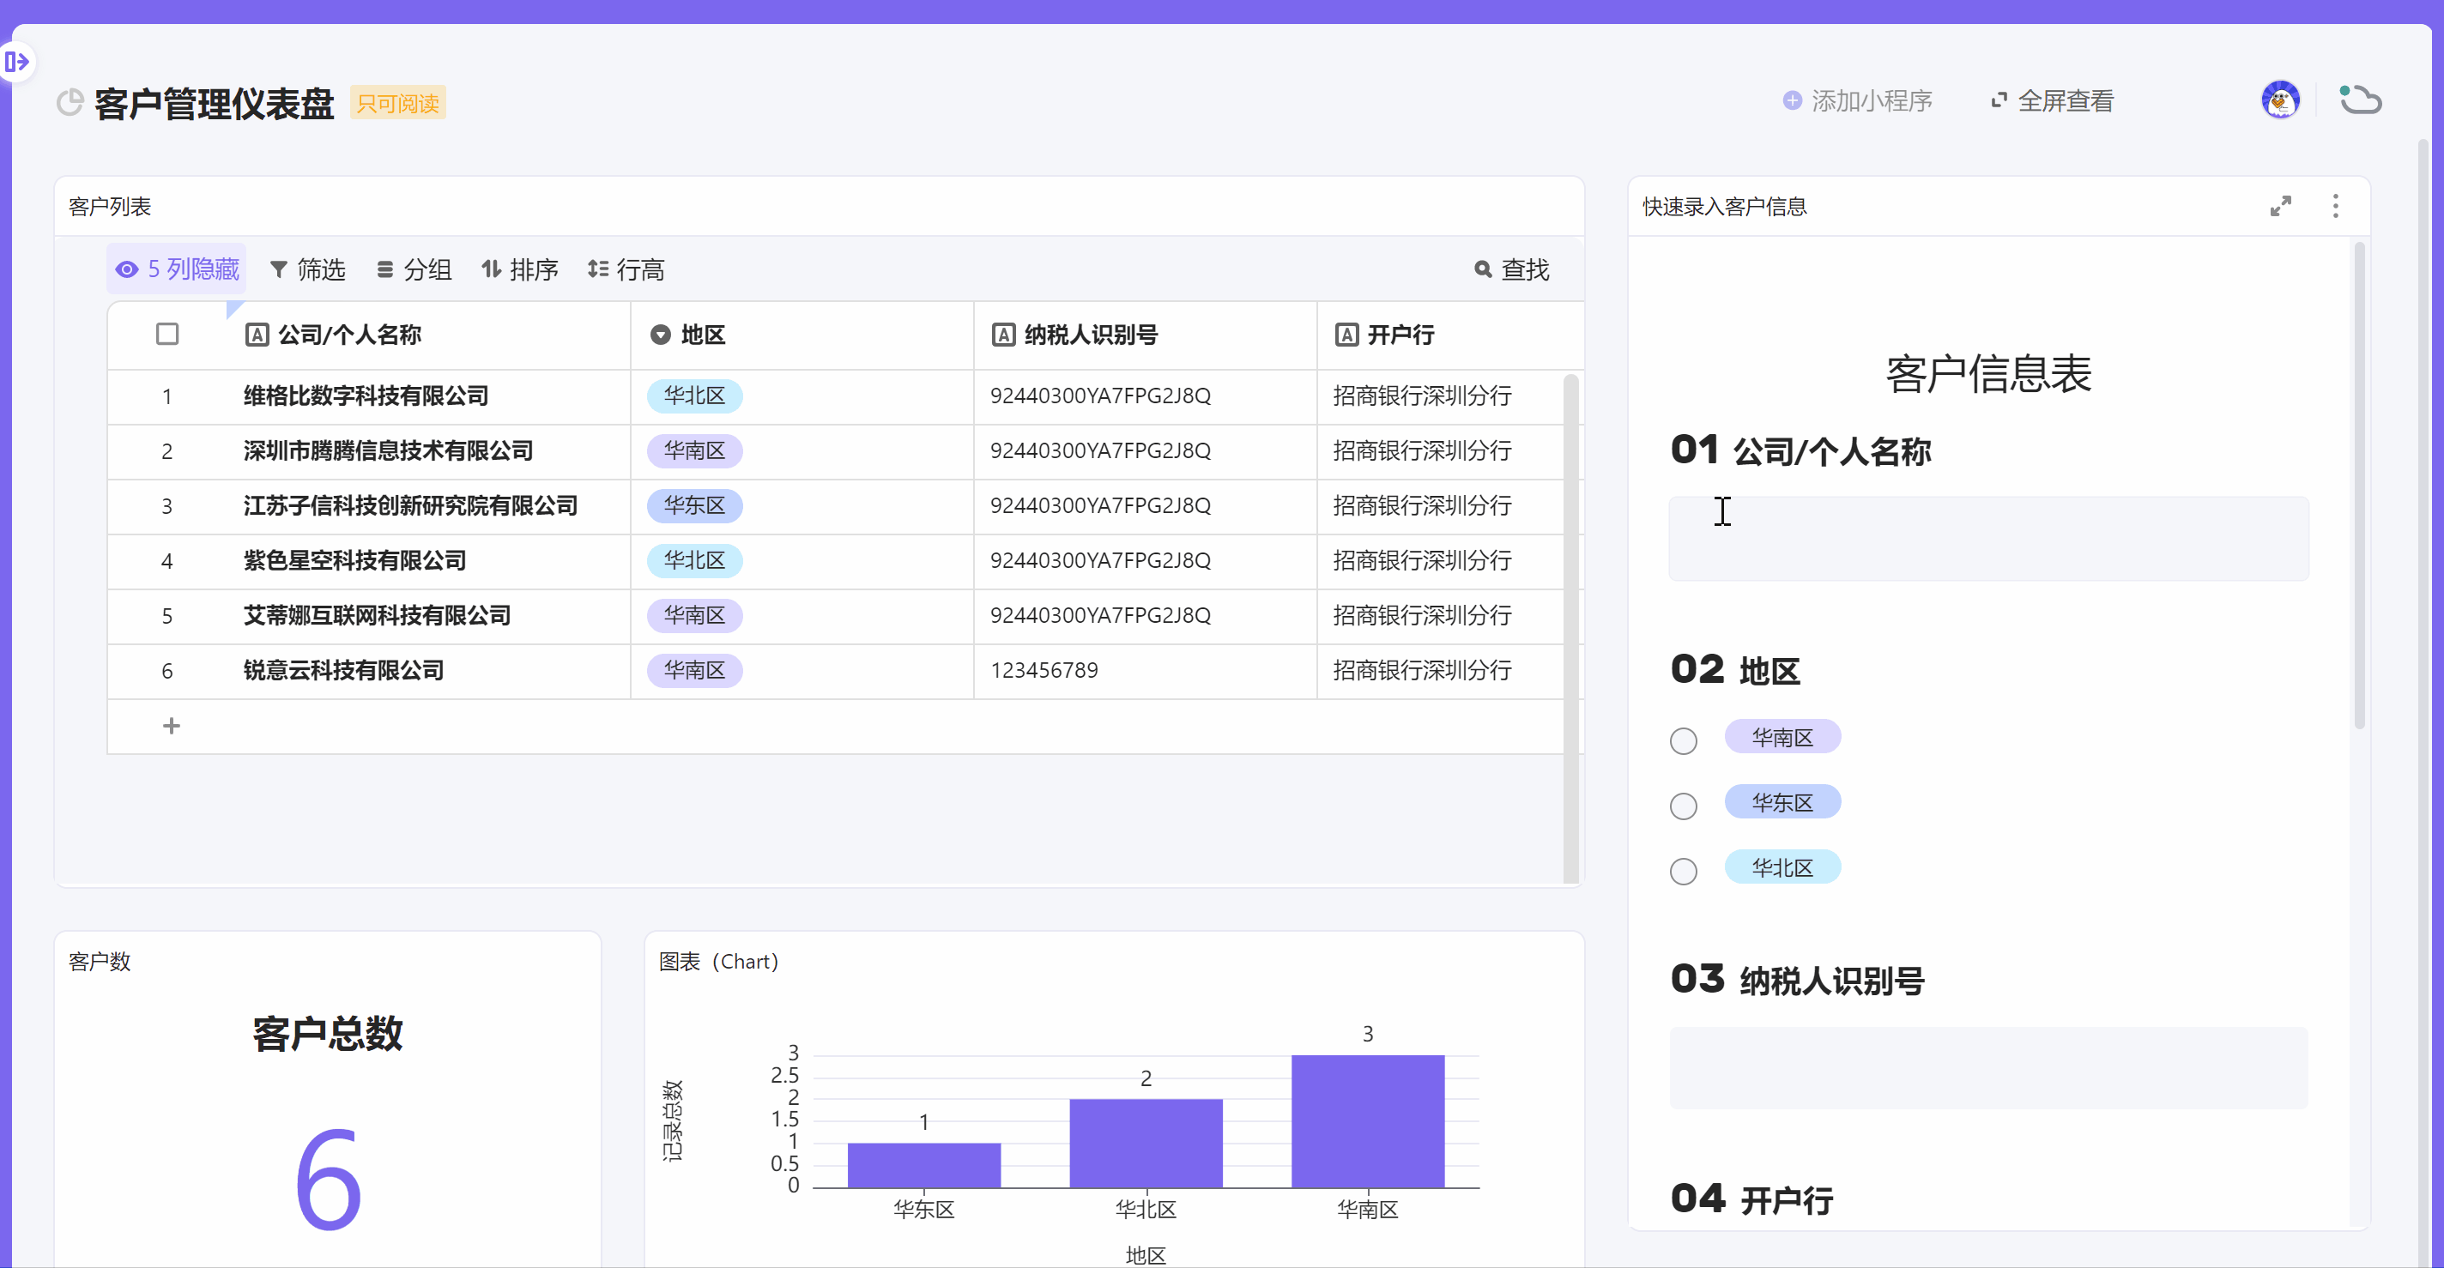Screen dimensions: 2444x1268
Task: Click the cloud sync status icon
Action: click(x=2360, y=100)
